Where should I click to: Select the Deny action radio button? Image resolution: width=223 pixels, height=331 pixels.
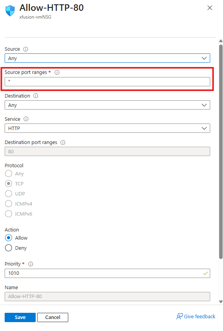click(x=9, y=248)
